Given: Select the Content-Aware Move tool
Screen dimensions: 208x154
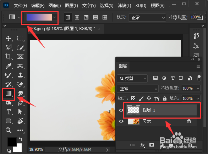Looking at the screenshot, I should [x=20, y=66].
